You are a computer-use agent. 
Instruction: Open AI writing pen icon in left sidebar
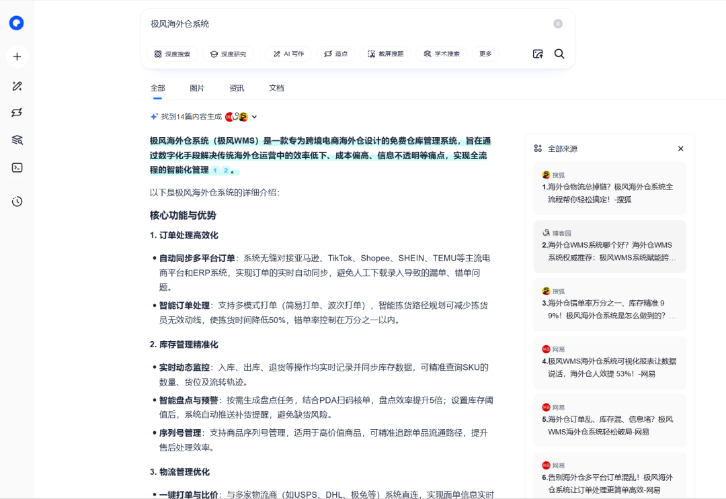pos(17,86)
